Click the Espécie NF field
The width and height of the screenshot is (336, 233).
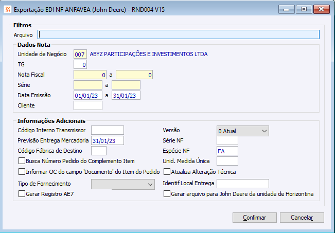tap(227, 151)
